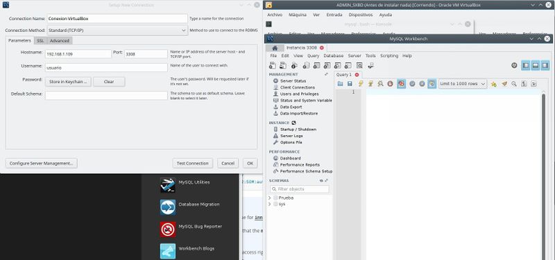The width and height of the screenshot is (555, 260).
Task: Click the beautify query broom icon
Action: click(504, 84)
